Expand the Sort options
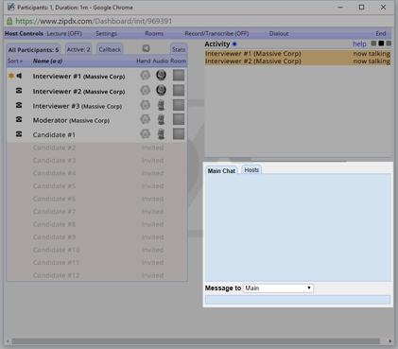 (x=15, y=61)
